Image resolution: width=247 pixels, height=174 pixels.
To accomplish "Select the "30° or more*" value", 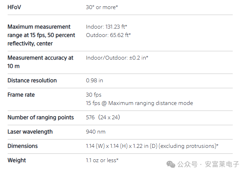I will click(102, 7).
